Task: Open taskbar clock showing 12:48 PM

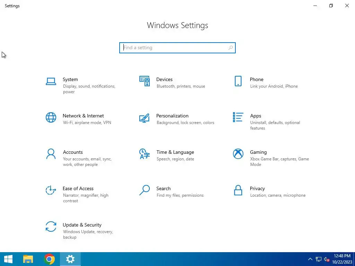Action: tap(342, 259)
